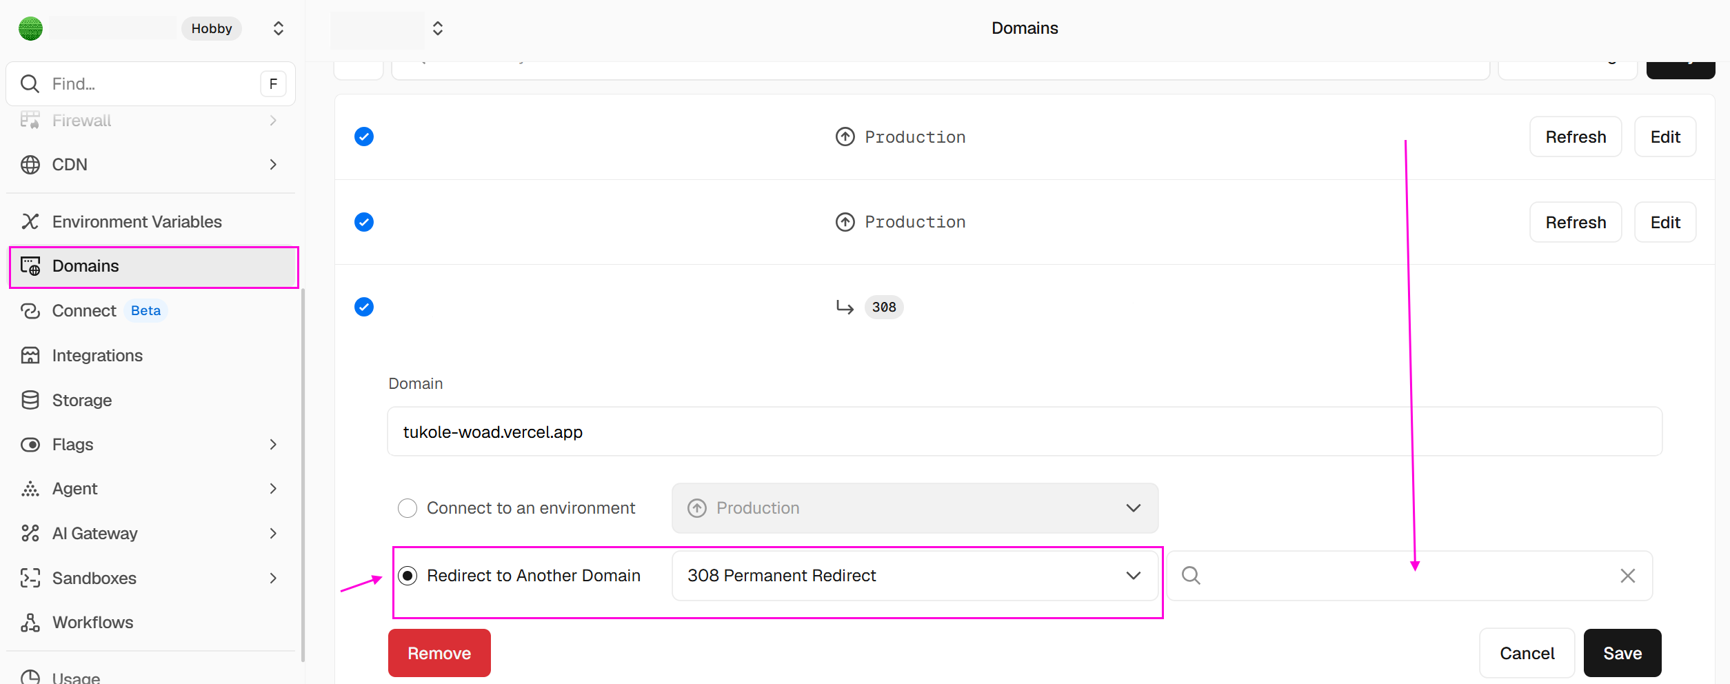The height and width of the screenshot is (684, 1730).
Task: Open the Production environment dropdown
Action: (914, 508)
